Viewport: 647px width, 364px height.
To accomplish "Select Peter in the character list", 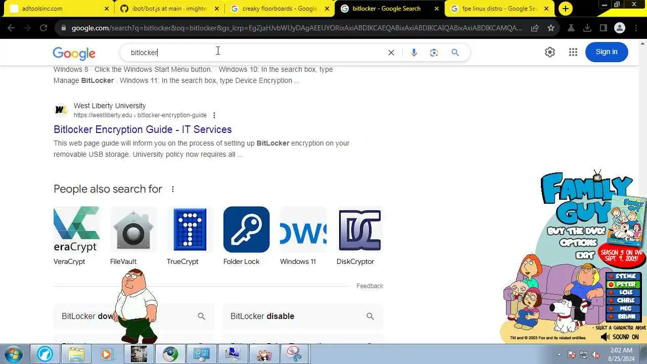I will pyautogui.click(x=623, y=285).
